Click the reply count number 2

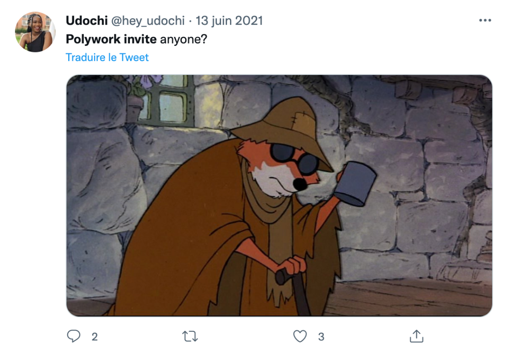(94, 337)
